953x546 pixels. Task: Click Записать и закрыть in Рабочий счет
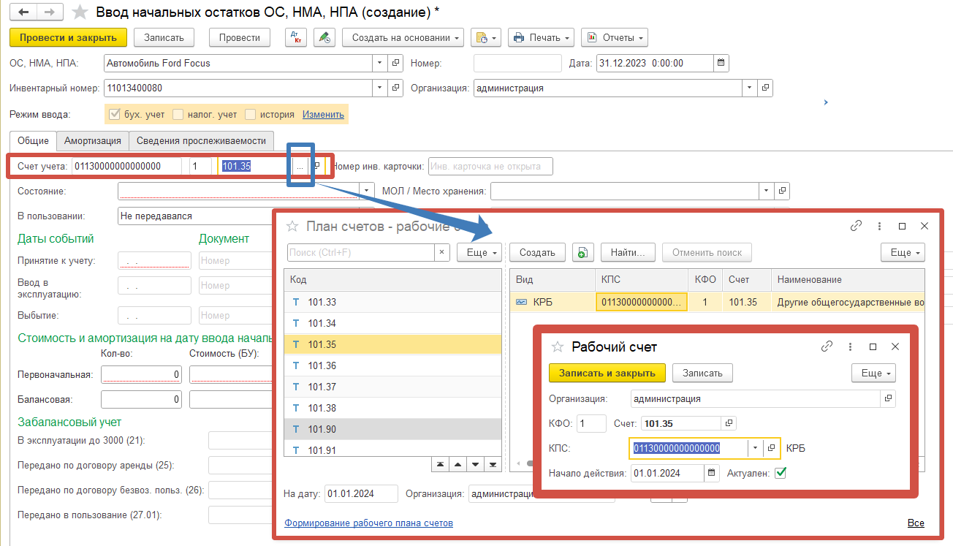click(x=607, y=373)
